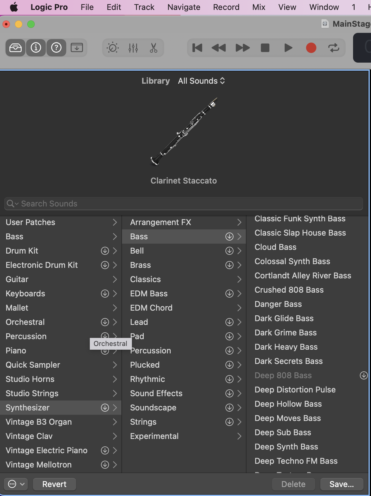This screenshot has height=496, width=371.
Task: Download the Brass subcategory content
Action: (229, 265)
